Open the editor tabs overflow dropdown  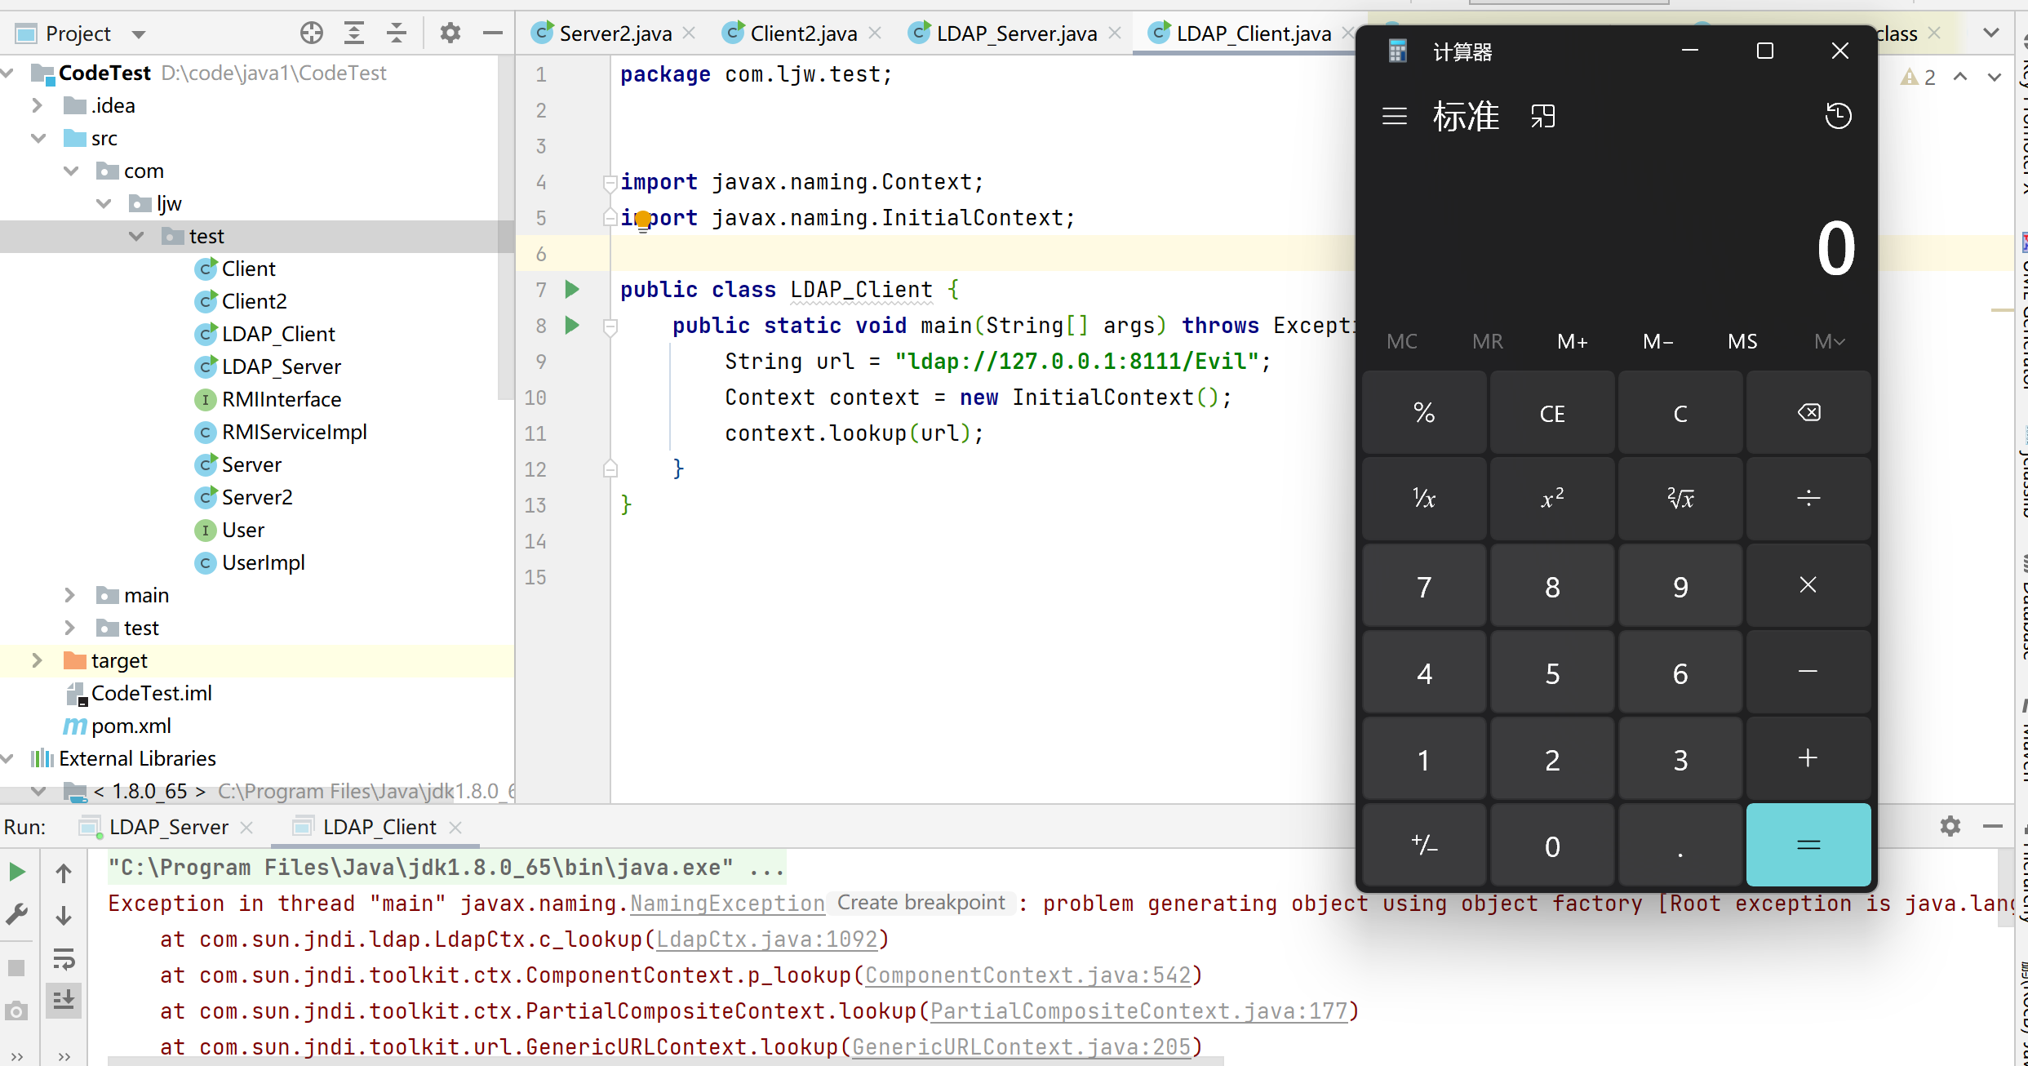click(1991, 33)
